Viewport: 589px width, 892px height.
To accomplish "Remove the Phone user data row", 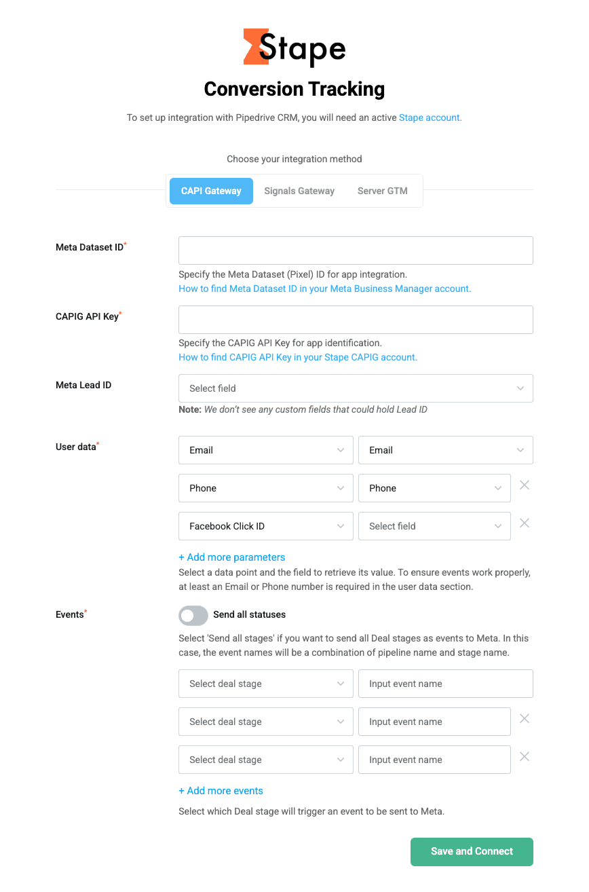I will [524, 485].
